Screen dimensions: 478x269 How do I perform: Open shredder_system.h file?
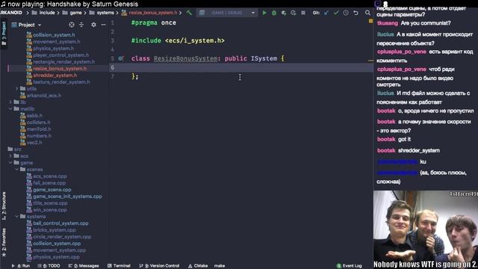pyautogui.click(x=55, y=75)
